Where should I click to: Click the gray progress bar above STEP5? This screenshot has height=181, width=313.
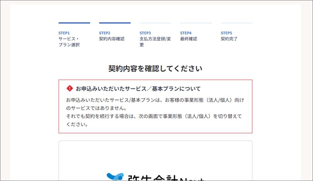coord(236,23)
